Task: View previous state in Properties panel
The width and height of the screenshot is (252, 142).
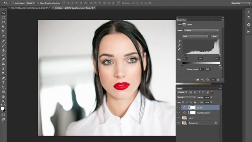Action: [202, 80]
